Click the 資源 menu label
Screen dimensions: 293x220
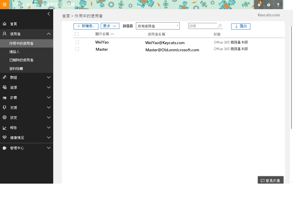point(13,88)
